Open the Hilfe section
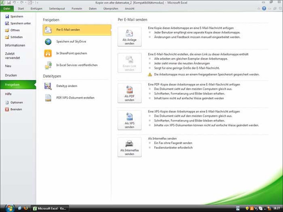This screenshot has height=212, width=283. click(x=8, y=94)
